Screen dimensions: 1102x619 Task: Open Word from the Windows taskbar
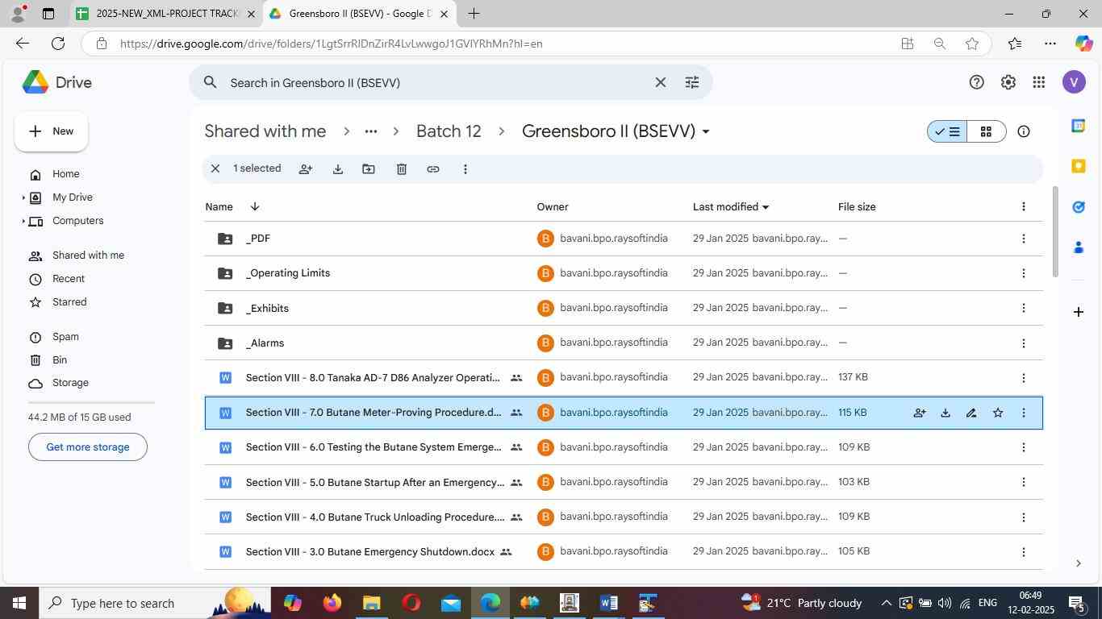point(609,603)
